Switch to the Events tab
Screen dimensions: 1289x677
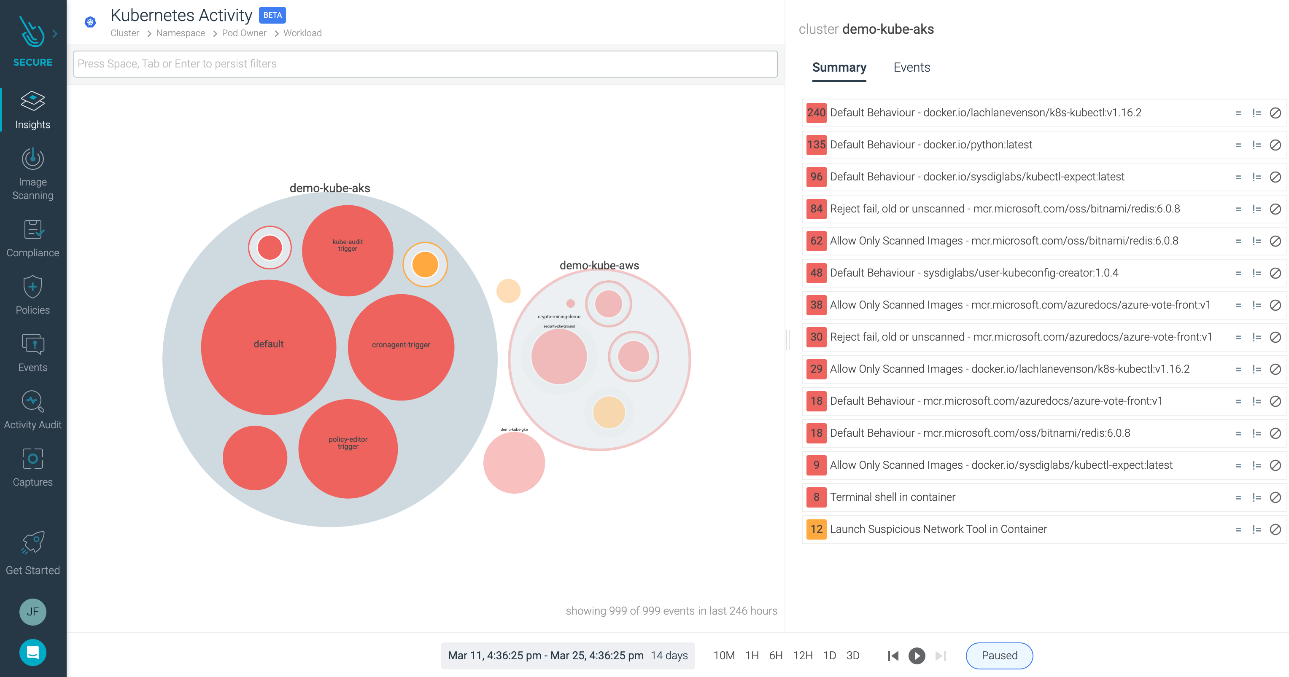pyautogui.click(x=912, y=67)
